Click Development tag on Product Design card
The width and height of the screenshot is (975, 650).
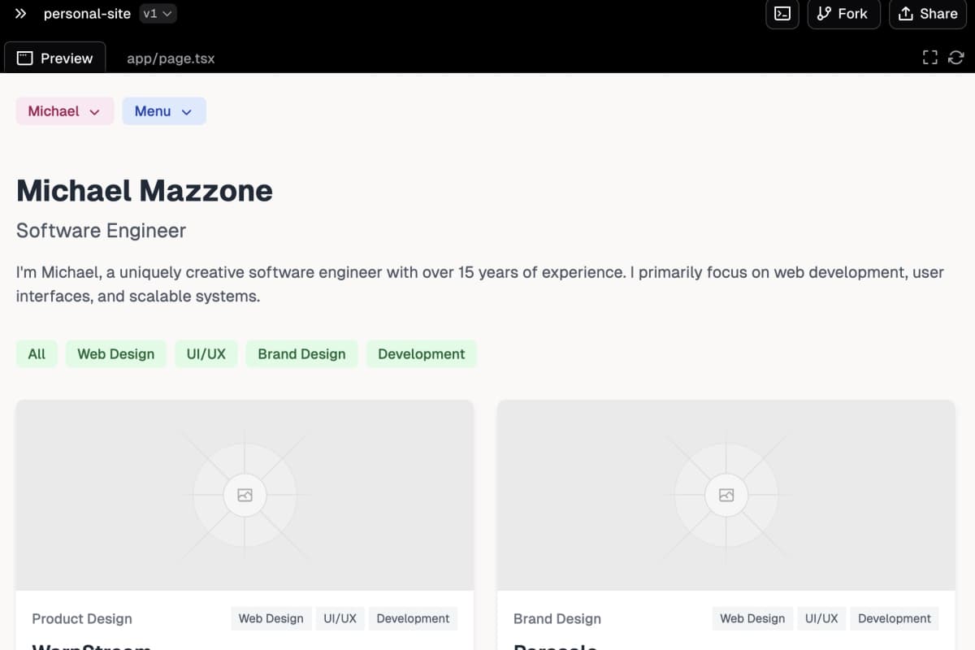pyautogui.click(x=413, y=618)
